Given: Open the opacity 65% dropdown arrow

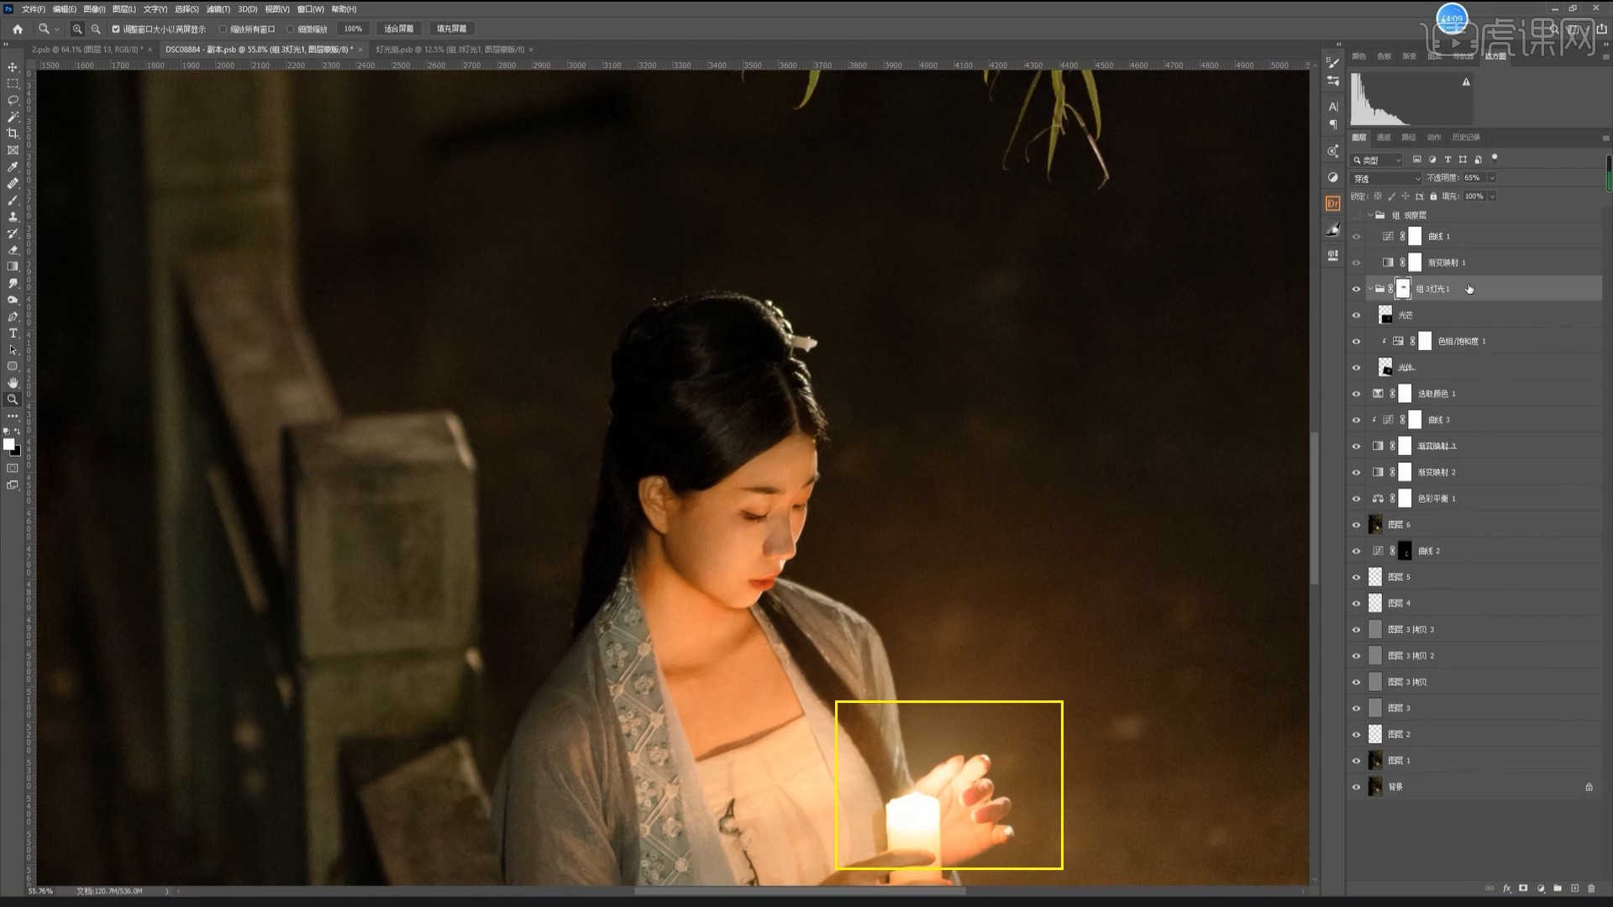Looking at the screenshot, I should click(1492, 178).
